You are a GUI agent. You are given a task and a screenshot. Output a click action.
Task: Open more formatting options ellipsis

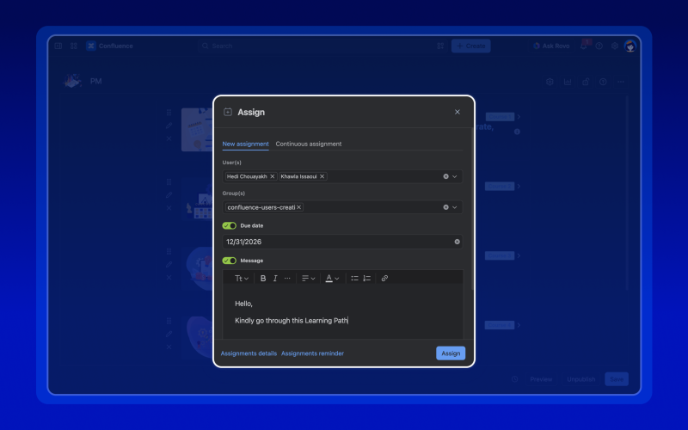coord(287,278)
